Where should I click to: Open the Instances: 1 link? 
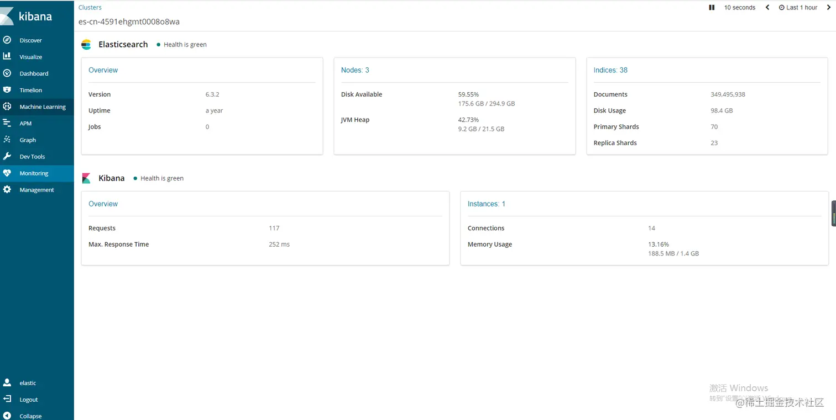coord(487,204)
